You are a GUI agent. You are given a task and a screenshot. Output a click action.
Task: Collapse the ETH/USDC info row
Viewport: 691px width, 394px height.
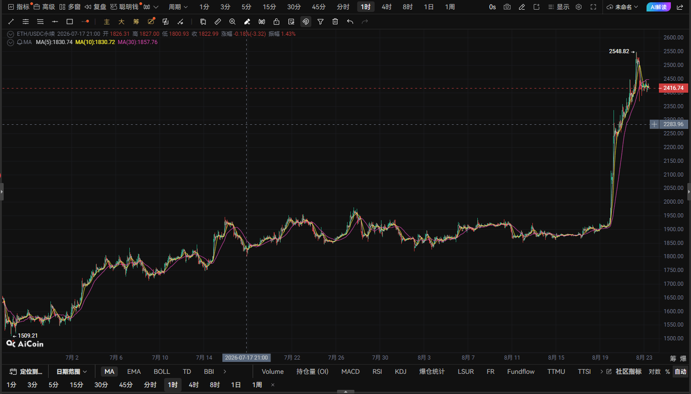pos(11,34)
